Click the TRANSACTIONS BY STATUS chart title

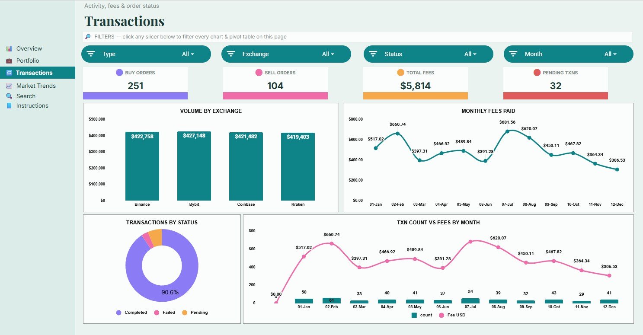pos(162,223)
